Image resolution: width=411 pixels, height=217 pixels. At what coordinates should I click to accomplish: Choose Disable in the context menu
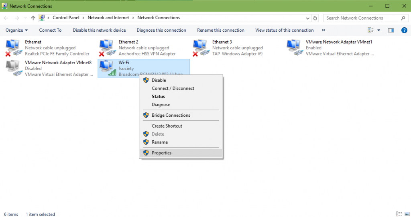click(181, 80)
